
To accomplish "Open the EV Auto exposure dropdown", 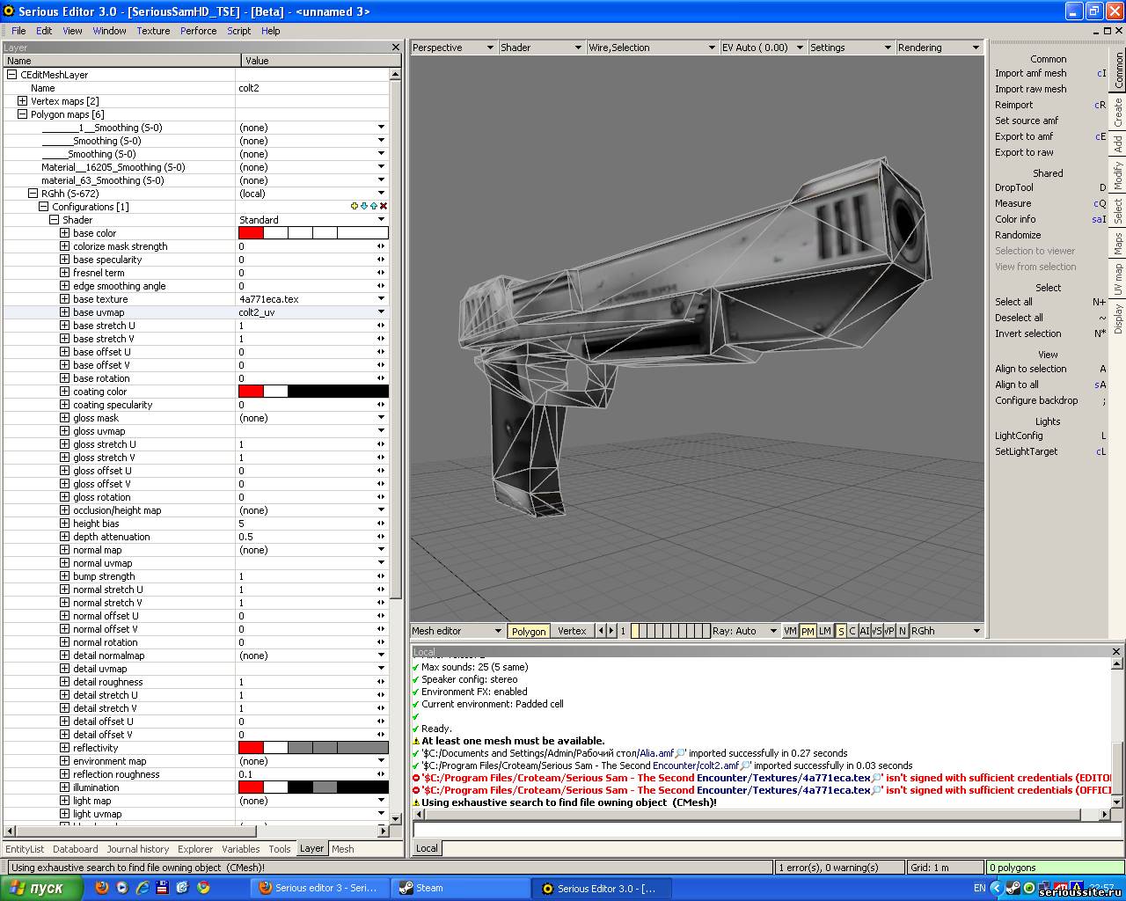I will point(763,48).
